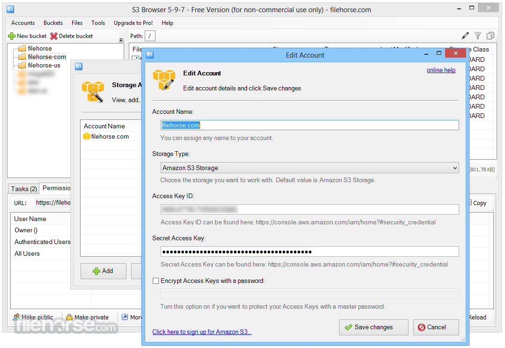Click the Copy URL button
The image size is (505, 348).
point(478,203)
